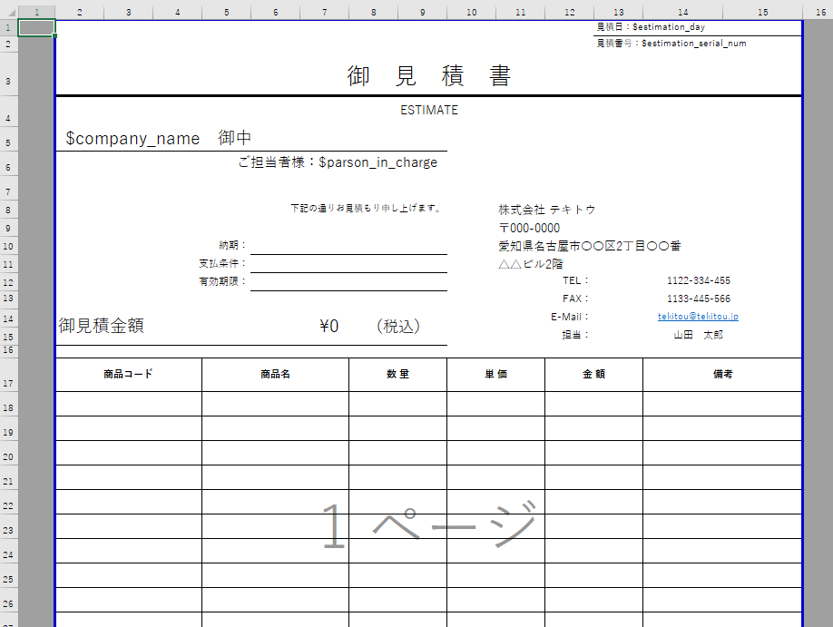Click the $parson_in_charge contact cell
Image resolution: width=833 pixels, height=627 pixels.
[338, 162]
